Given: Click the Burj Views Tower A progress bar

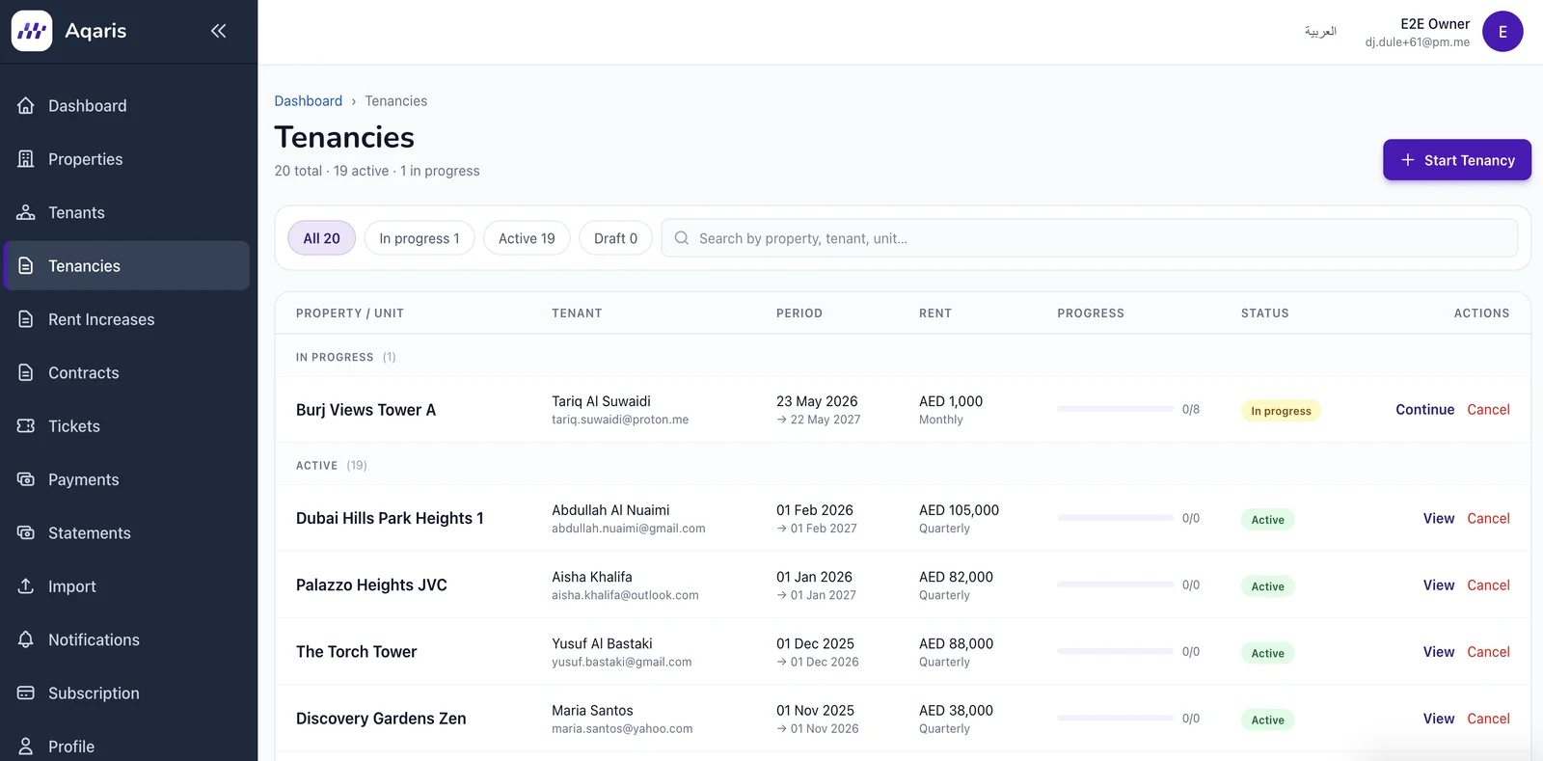Looking at the screenshot, I should 1116,409.
